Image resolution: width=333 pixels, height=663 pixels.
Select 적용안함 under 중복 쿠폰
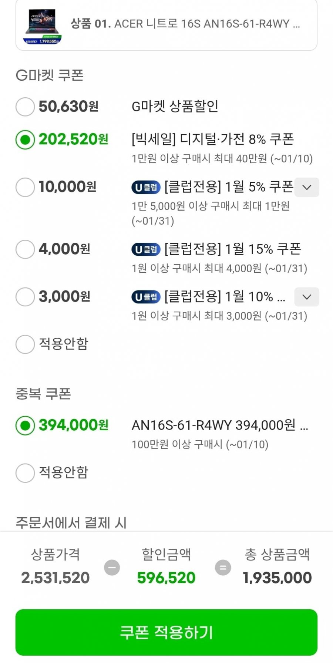click(x=25, y=473)
